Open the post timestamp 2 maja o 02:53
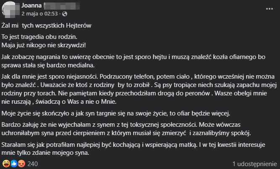The image size is (280, 169). (39, 14)
